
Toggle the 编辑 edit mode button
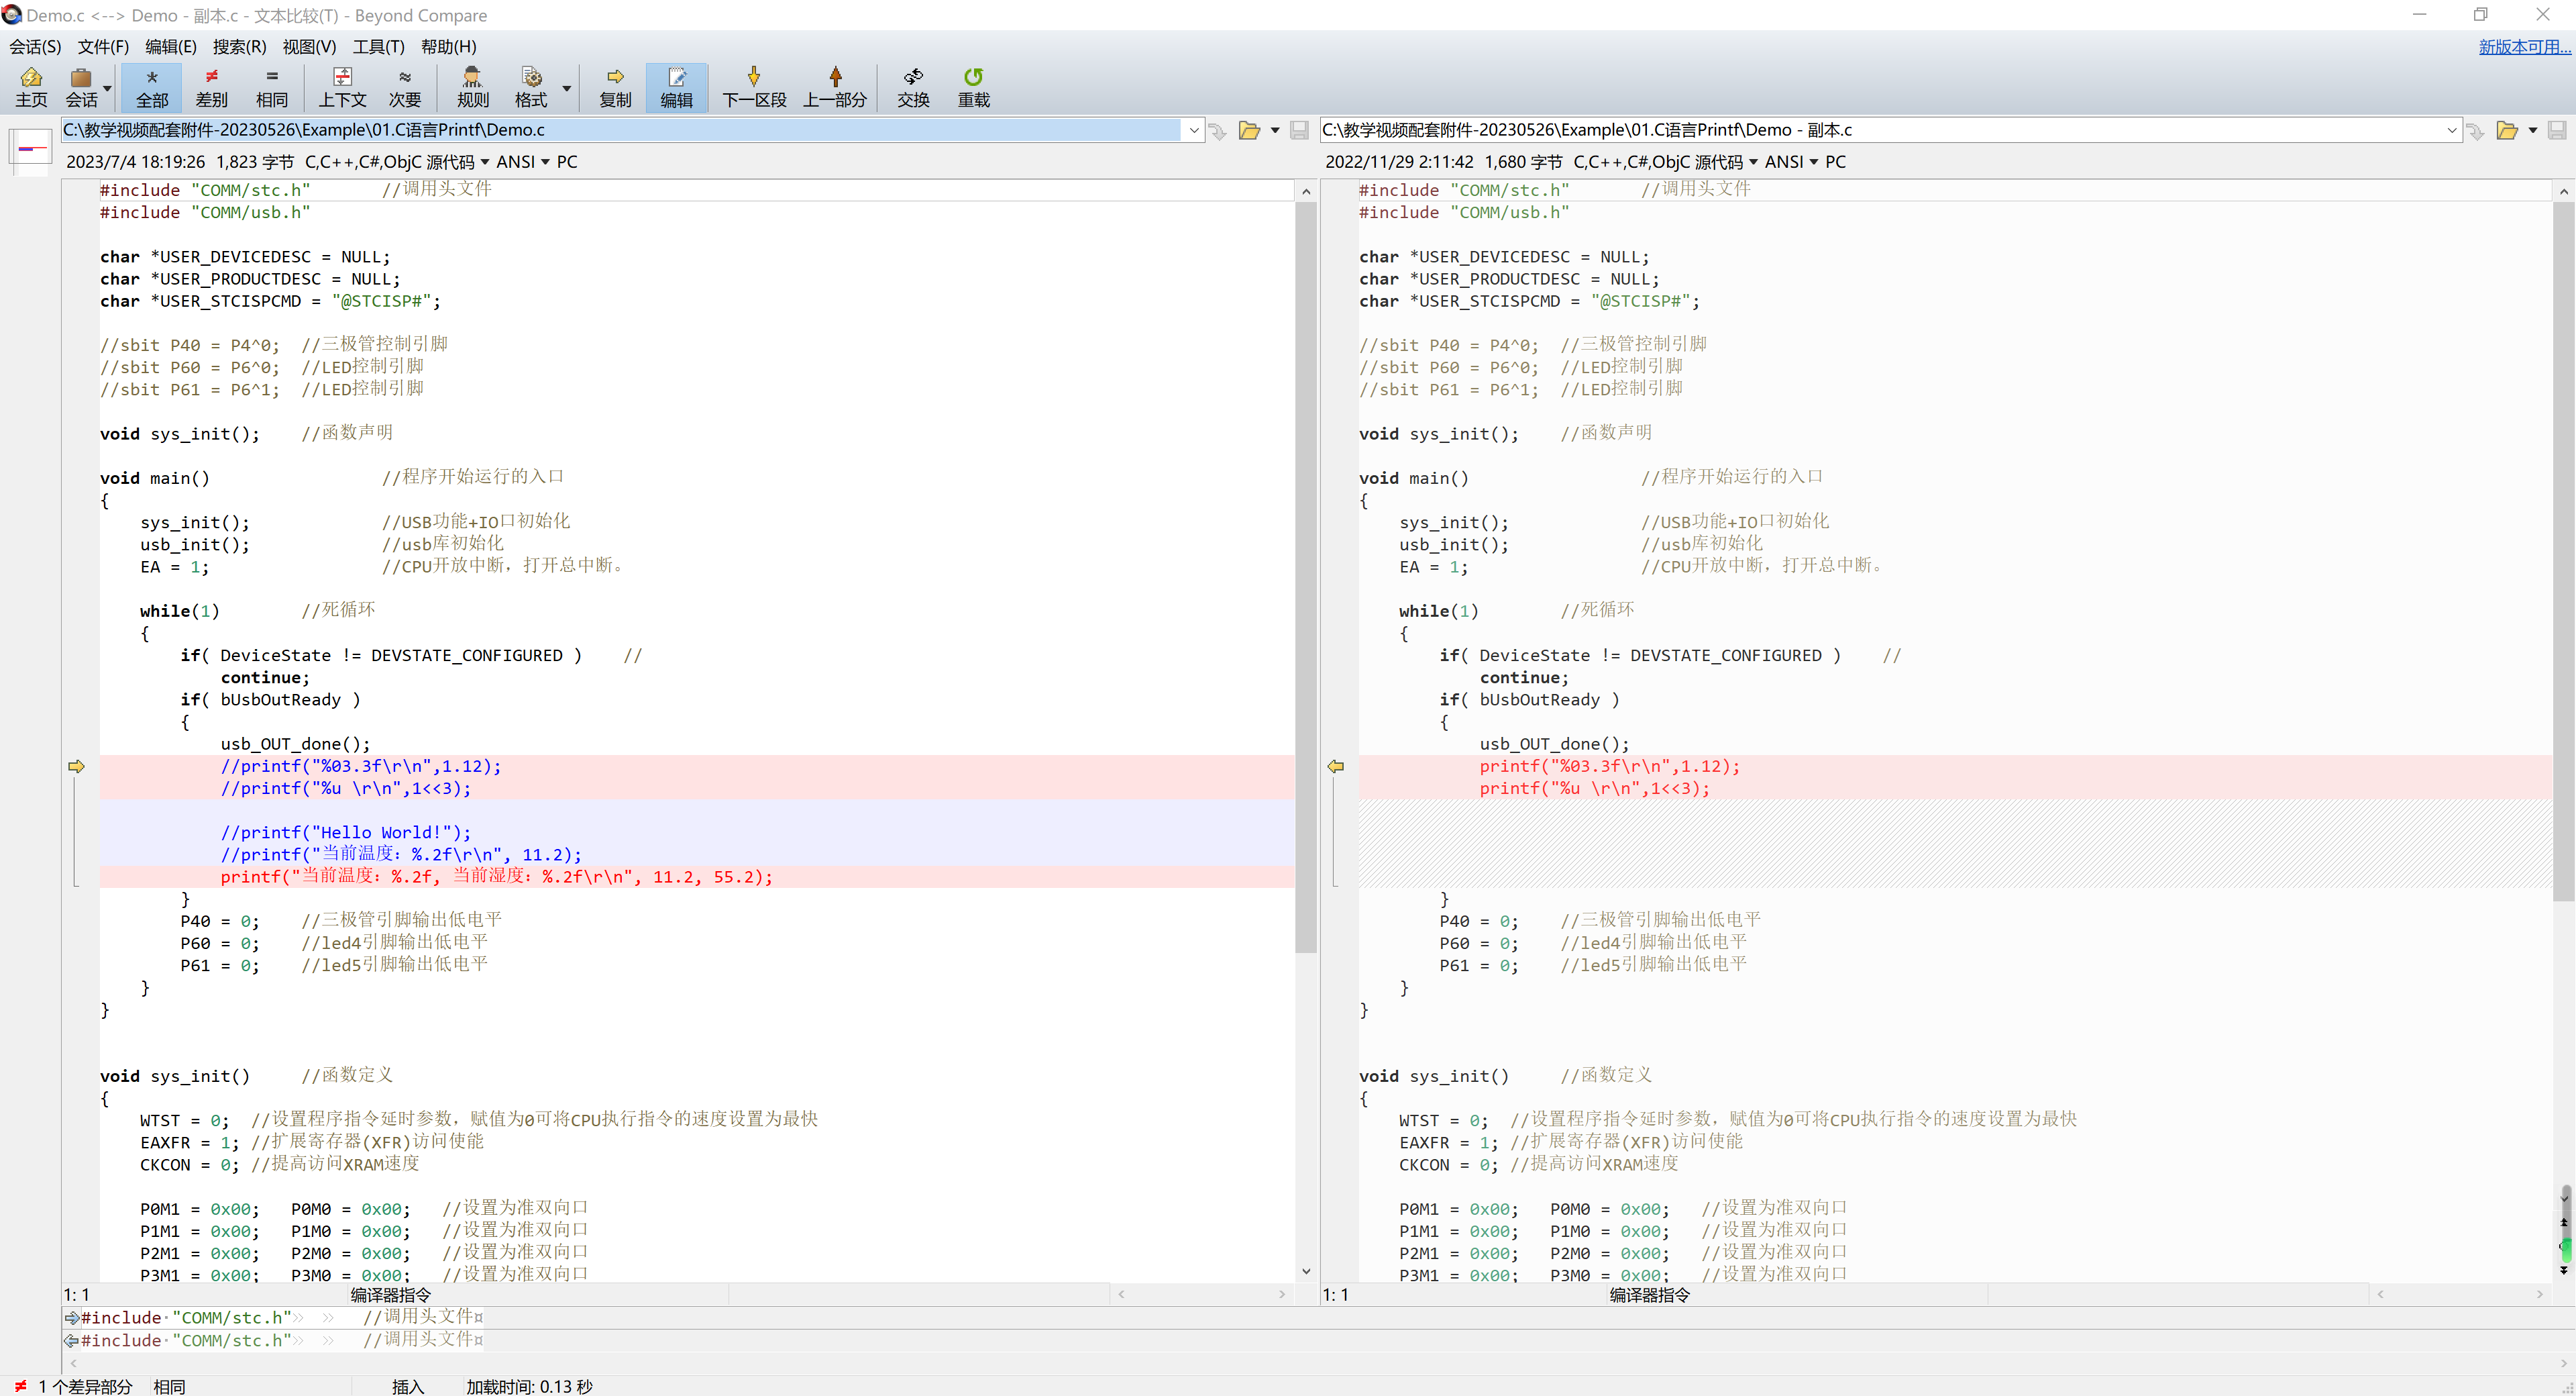[677, 87]
